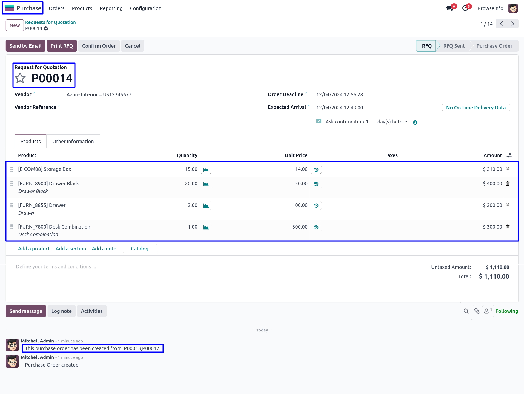
Task: Open the gear actions menu beside P00014
Action: 46,28
